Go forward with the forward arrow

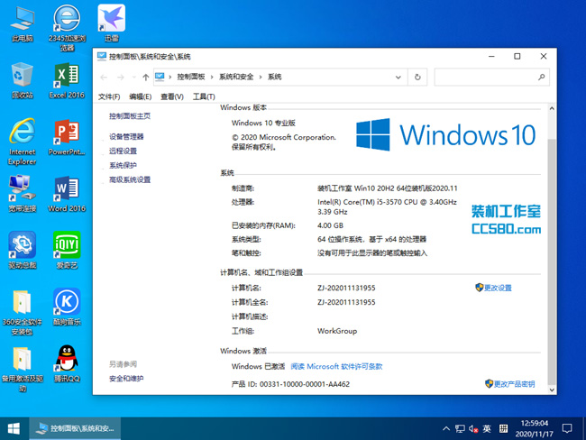(x=120, y=78)
